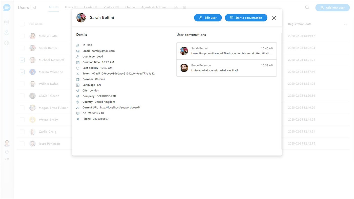Click Wayne Brady's avatar in users list
Viewport: 354px width, 199px height.
tap(32, 120)
